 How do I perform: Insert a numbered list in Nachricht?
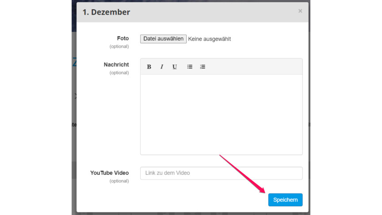202,67
